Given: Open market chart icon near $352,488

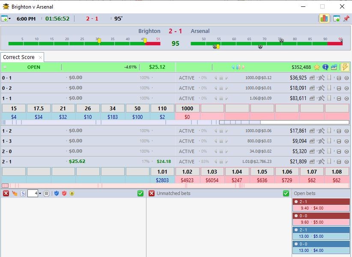Looking at the screenshot, I should click(334, 67).
